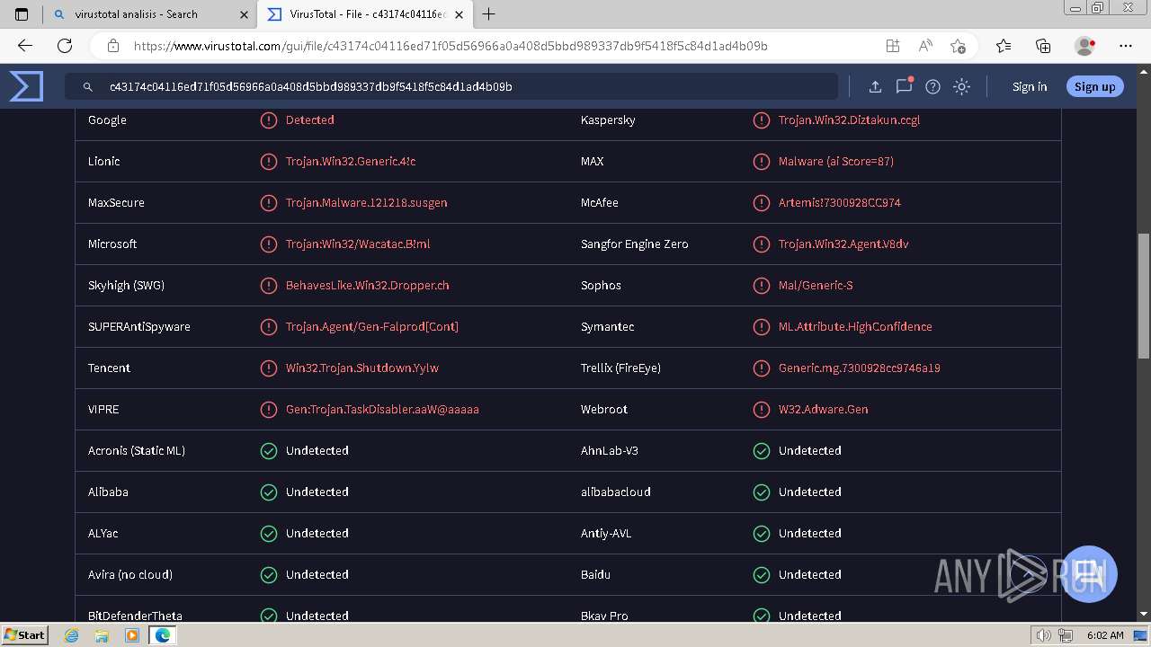Viewport: 1151px width, 647px height.
Task: Click the Sangfor Engine Zero vendor name
Action: [x=635, y=244]
